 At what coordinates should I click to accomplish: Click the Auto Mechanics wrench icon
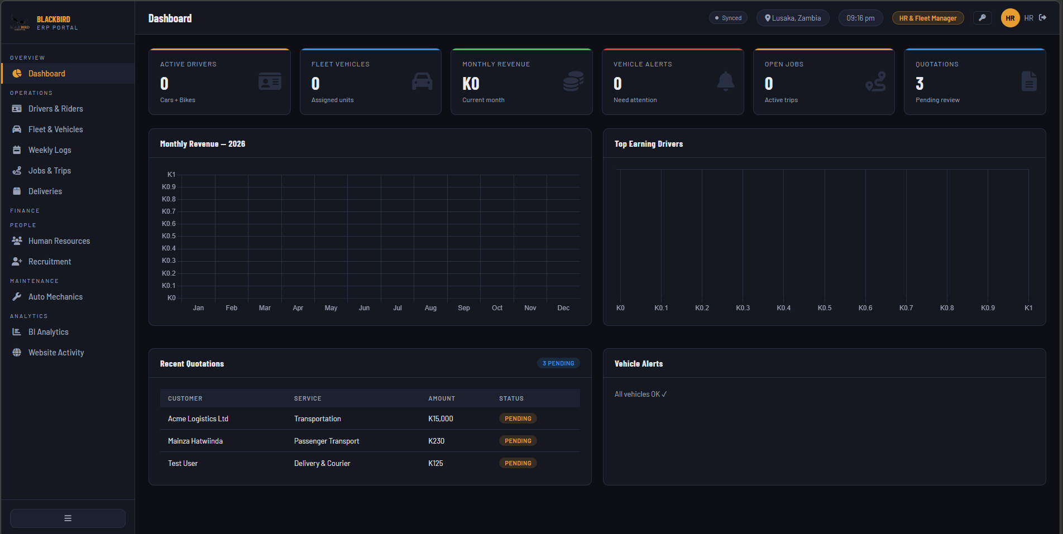(x=17, y=296)
